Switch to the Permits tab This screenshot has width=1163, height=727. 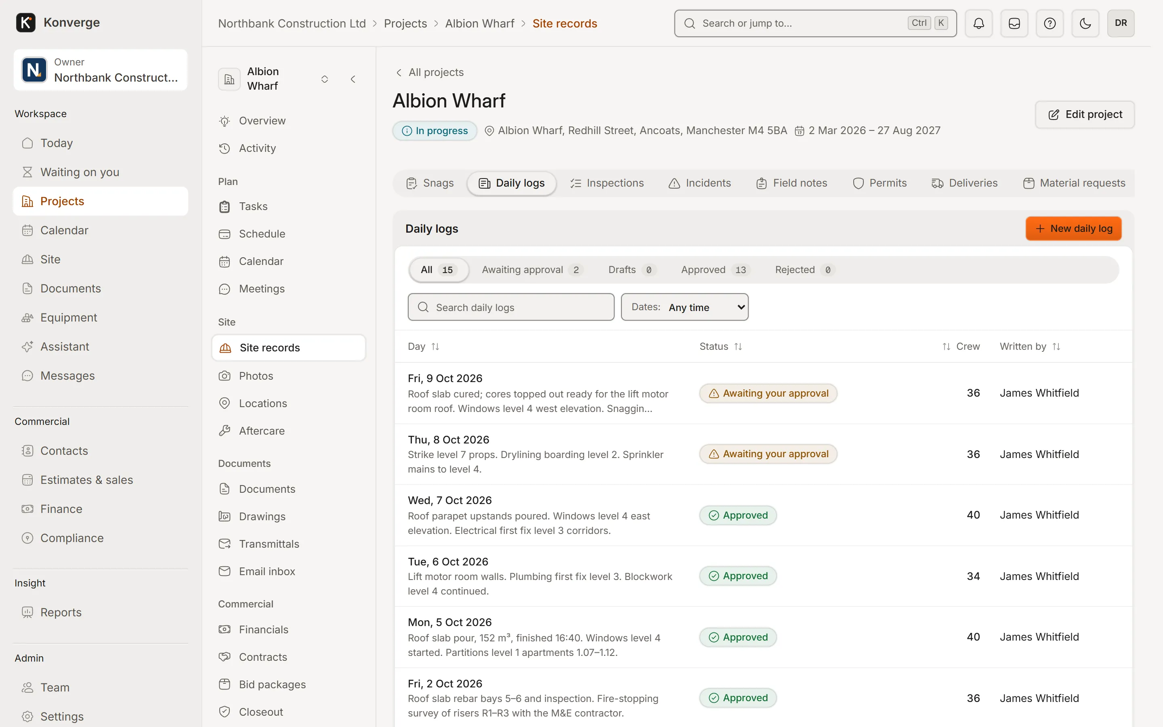click(880, 183)
